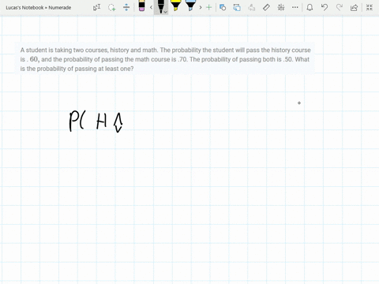The height and width of the screenshot is (284, 379).
Task: Select the lasso select tool
Action: click(x=112, y=7)
